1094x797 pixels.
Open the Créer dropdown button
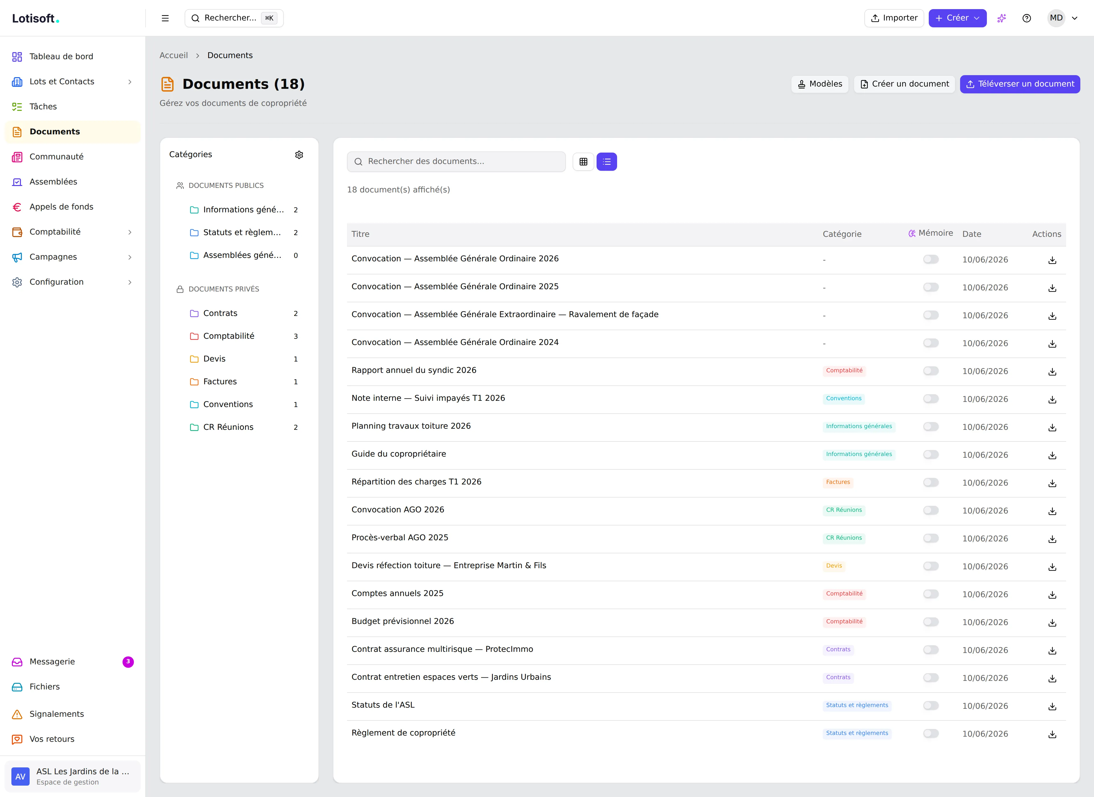[957, 18]
